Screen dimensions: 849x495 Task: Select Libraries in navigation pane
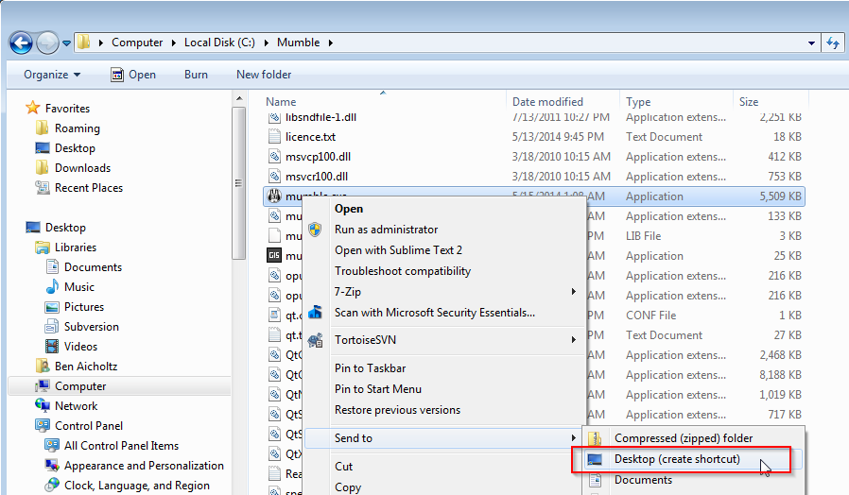click(76, 247)
